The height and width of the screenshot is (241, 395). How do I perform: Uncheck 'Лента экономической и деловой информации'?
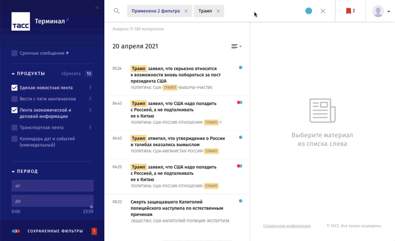14,110
